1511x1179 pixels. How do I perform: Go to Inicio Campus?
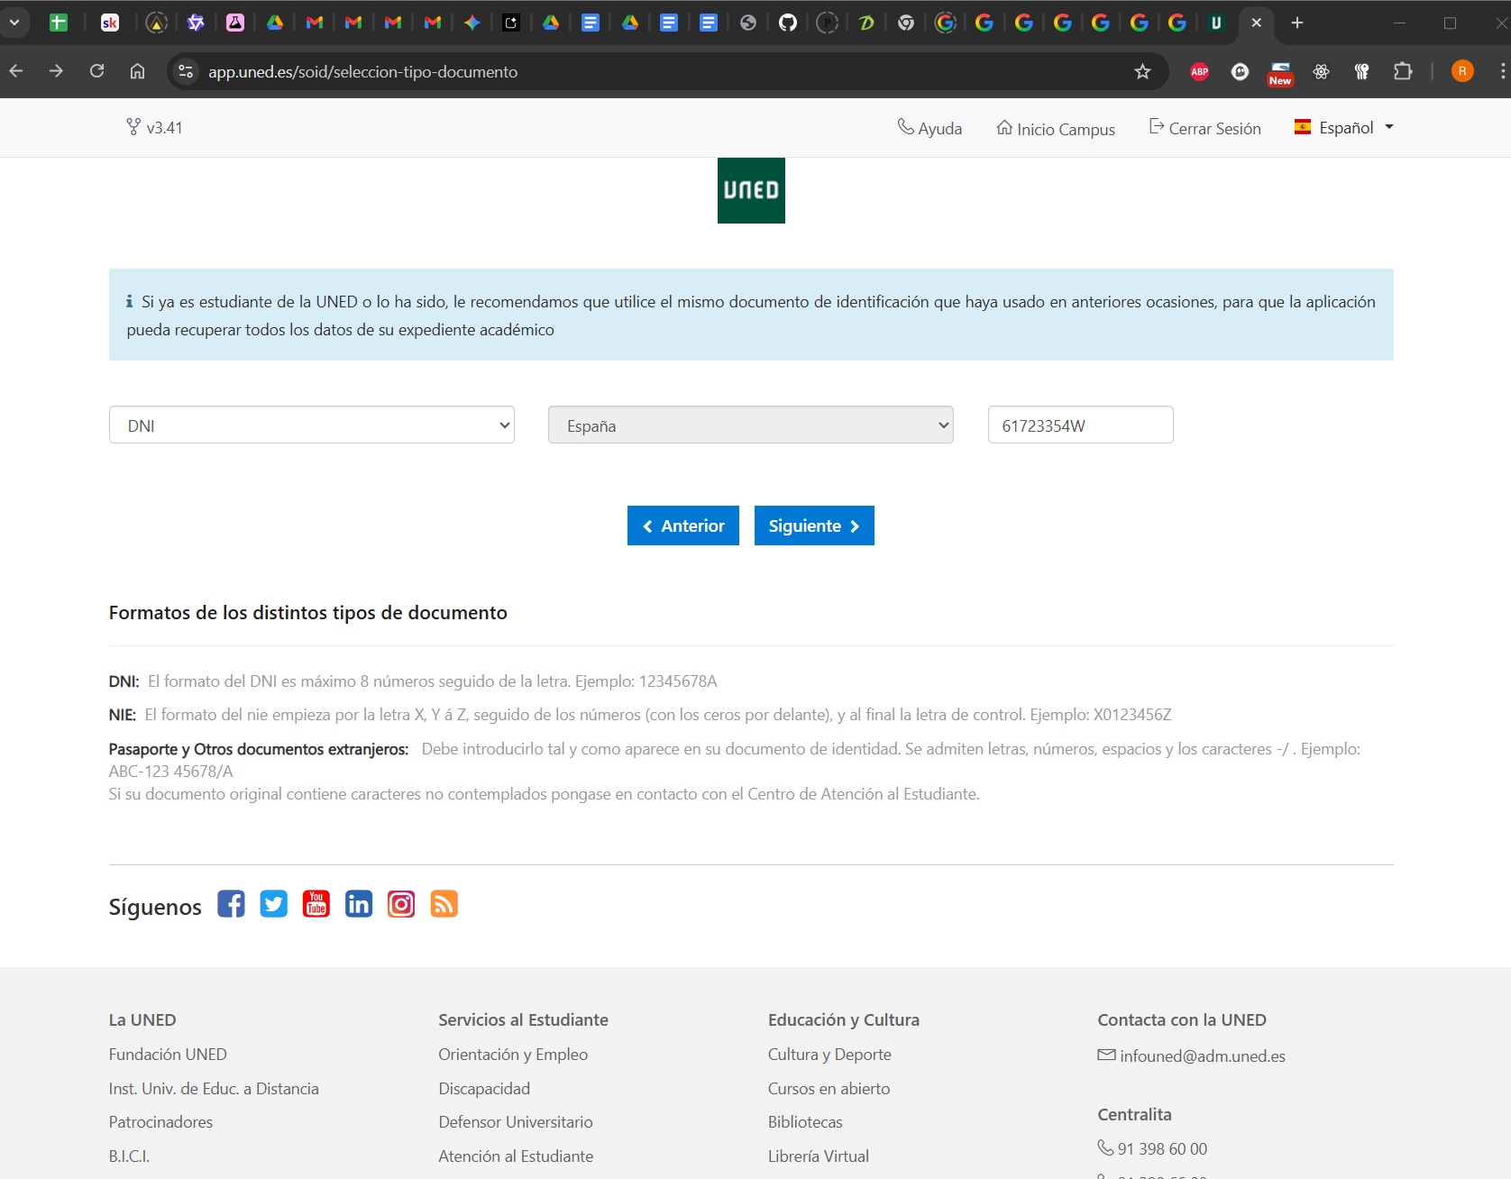1056,129
